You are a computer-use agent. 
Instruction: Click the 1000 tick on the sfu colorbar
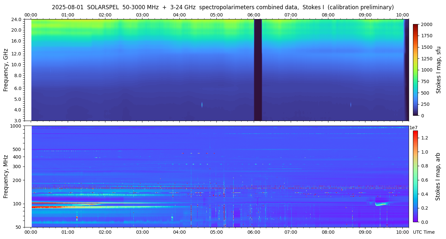(x=427, y=70)
